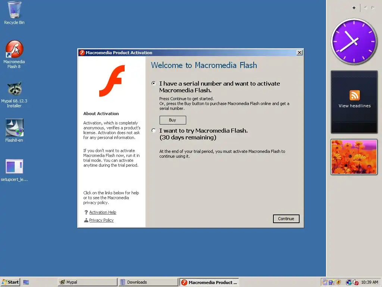
Task: Click the 10:39 AM taskbar clock
Action: 370,283
